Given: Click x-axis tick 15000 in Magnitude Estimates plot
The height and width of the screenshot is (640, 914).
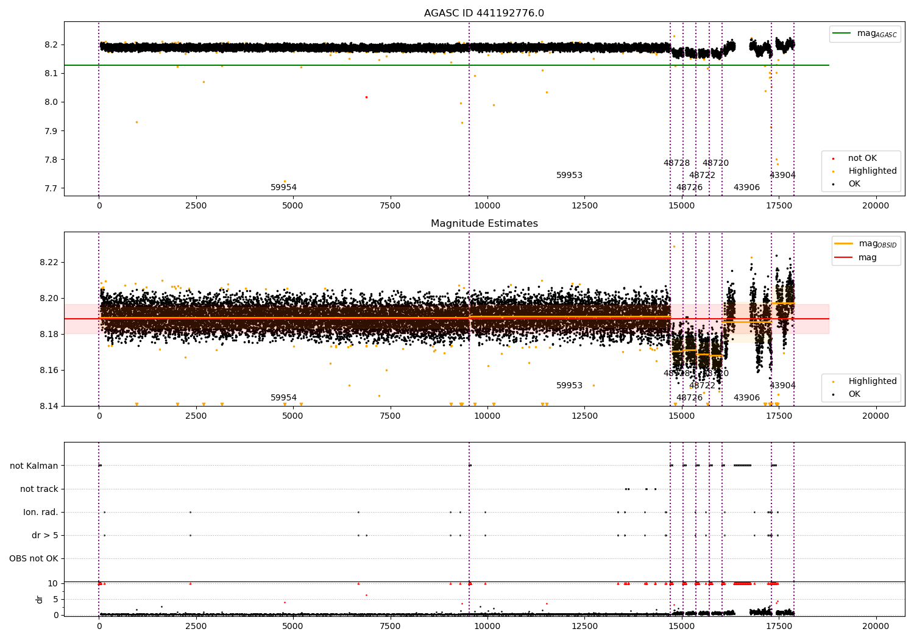Looking at the screenshot, I should point(682,416).
